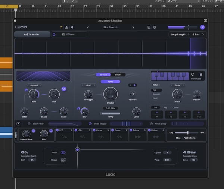The width and height of the screenshot is (224, 189).
Task: Click the collapse panel icon left of Grain Filter
Action: (x=18, y=124)
